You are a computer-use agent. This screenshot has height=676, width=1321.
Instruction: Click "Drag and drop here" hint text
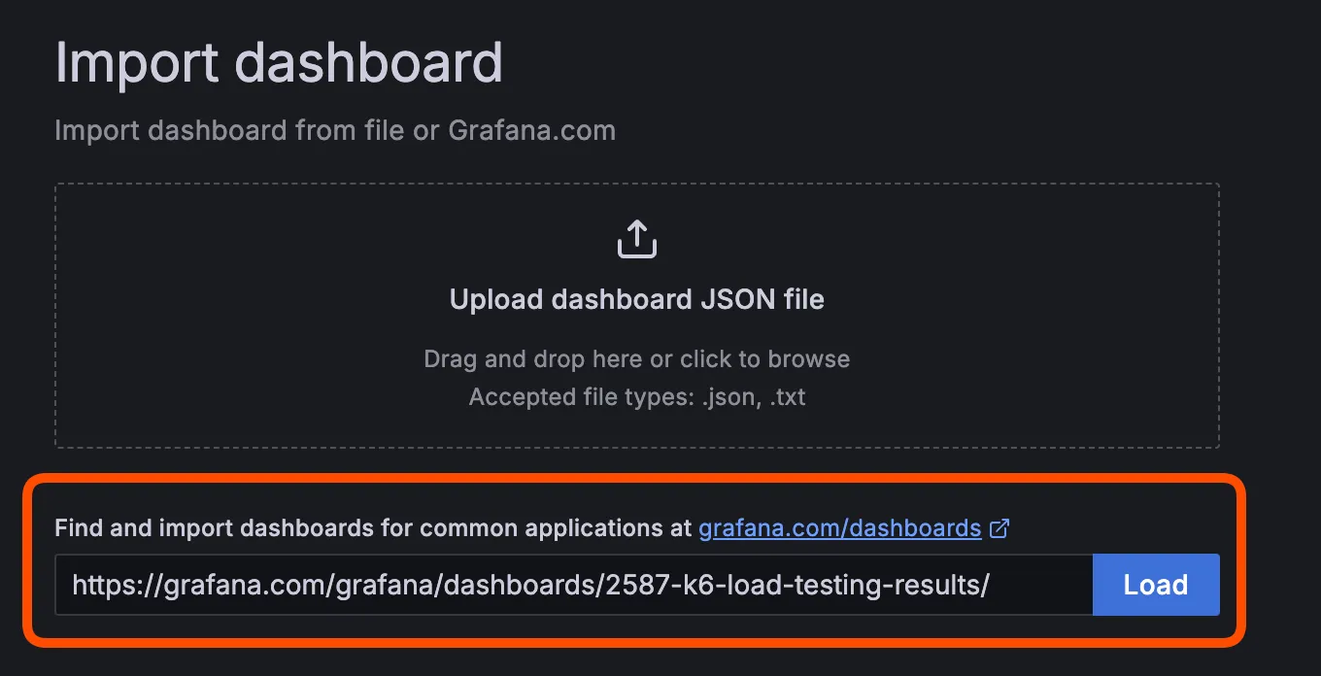pyautogui.click(x=534, y=359)
